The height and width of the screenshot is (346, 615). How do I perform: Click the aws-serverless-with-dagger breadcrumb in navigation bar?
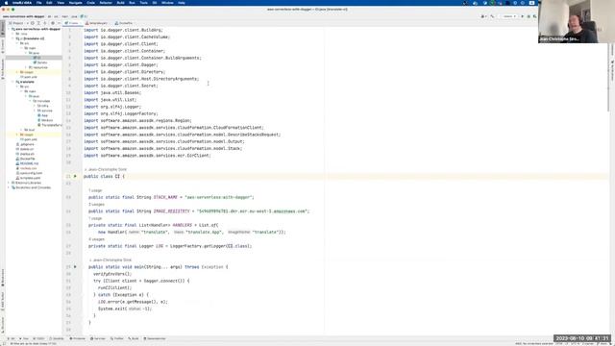[23, 16]
